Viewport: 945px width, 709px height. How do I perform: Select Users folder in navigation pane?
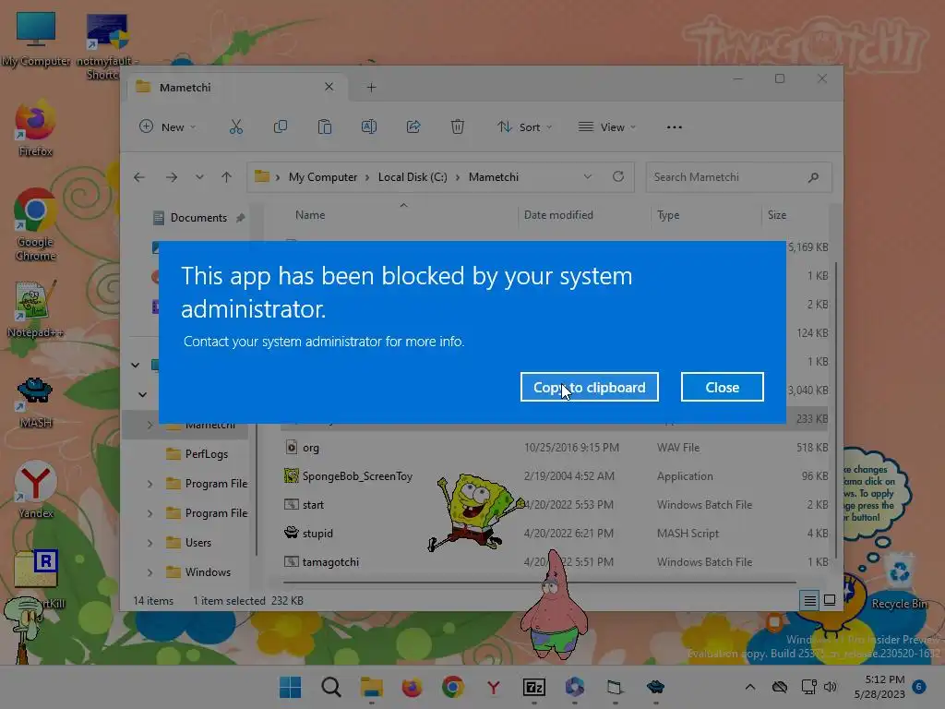tap(197, 543)
